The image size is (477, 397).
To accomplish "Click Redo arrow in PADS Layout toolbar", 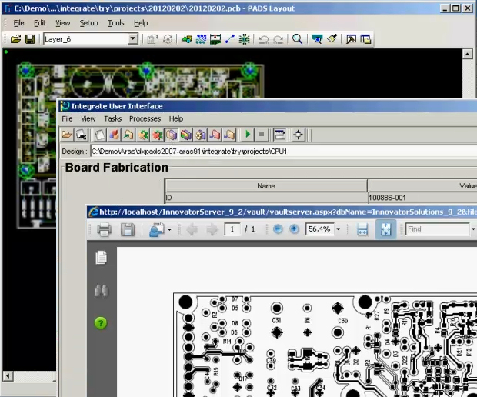I will tap(278, 39).
